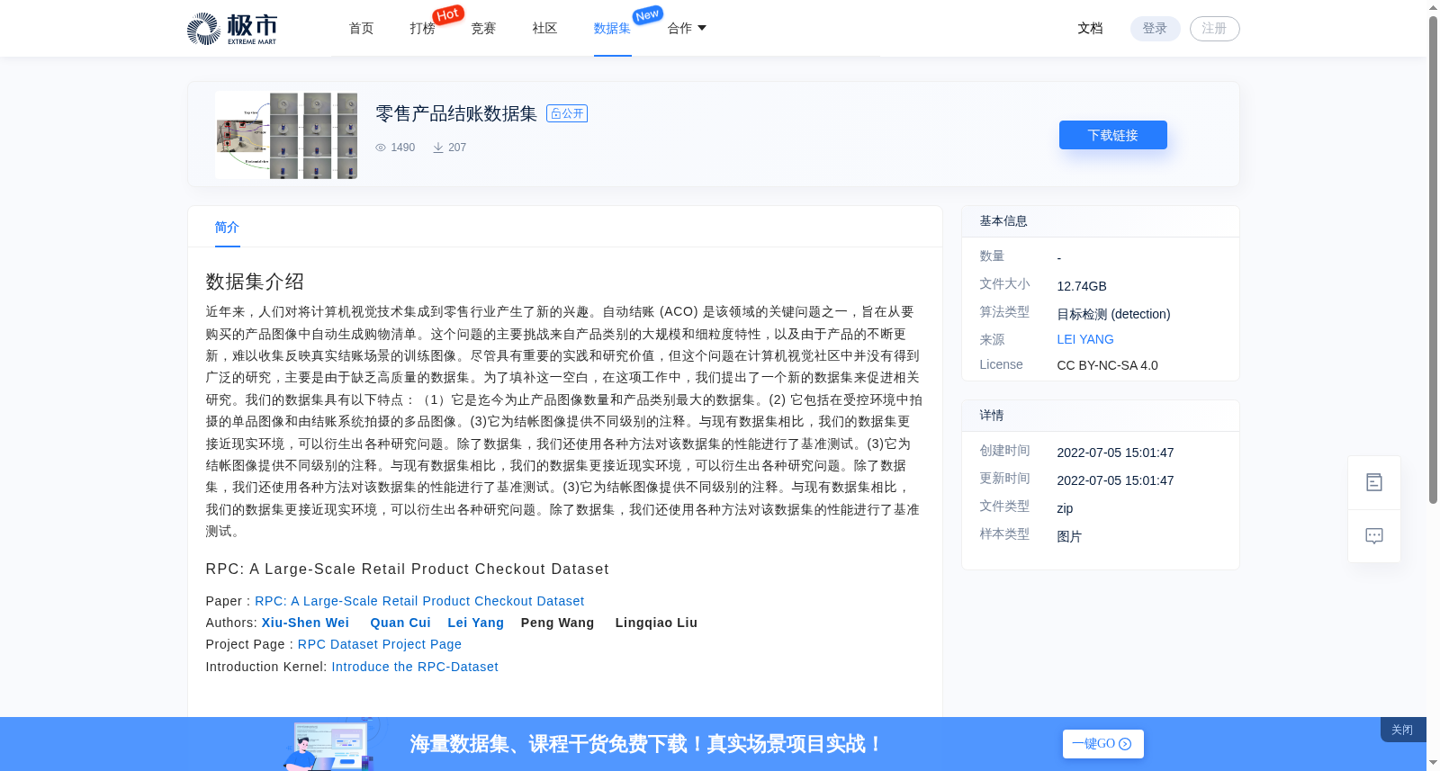Click the 下载链接 download button
This screenshot has height=771, width=1440.
(x=1113, y=135)
